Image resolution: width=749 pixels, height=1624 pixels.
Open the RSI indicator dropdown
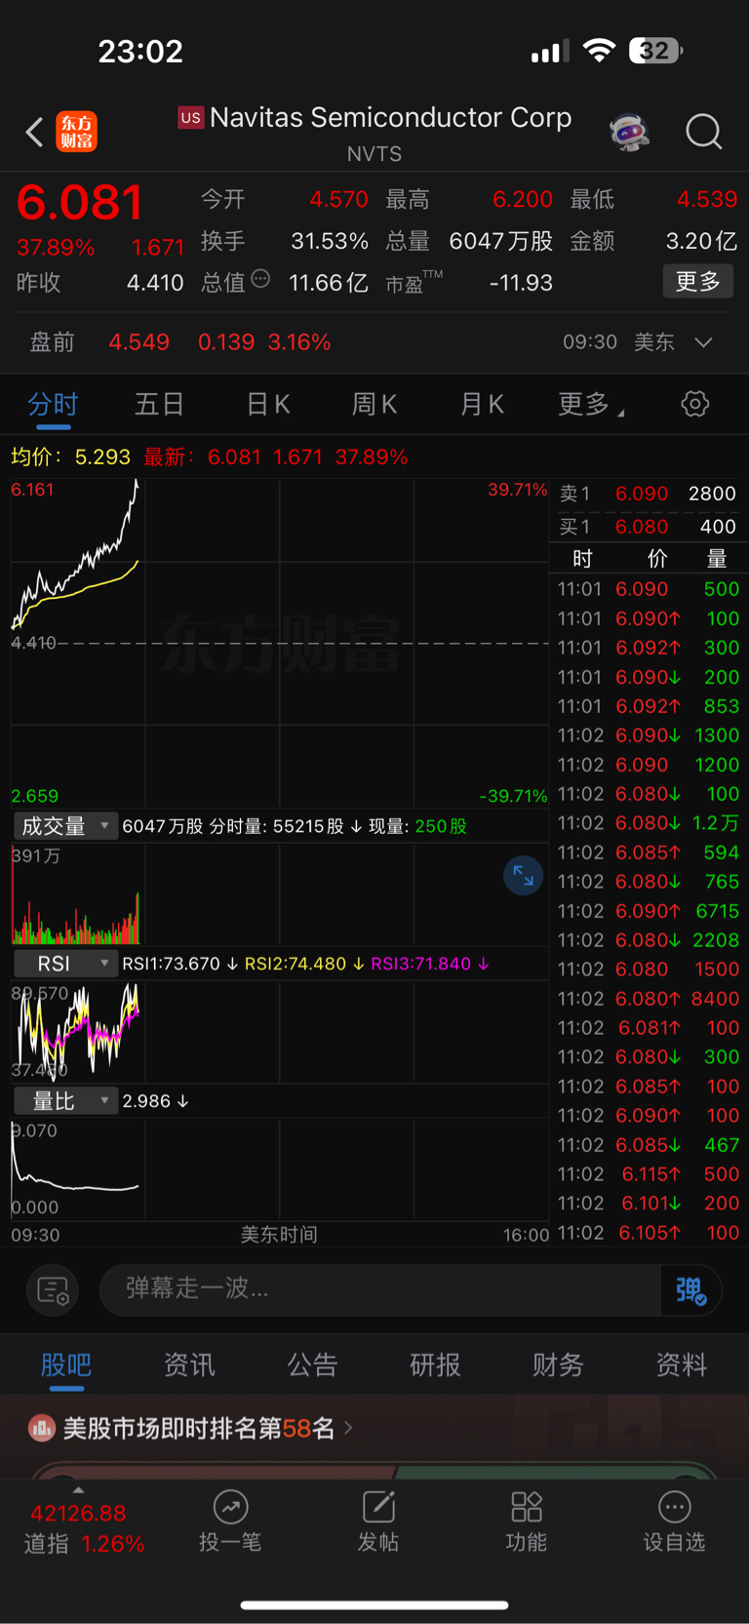(64, 964)
